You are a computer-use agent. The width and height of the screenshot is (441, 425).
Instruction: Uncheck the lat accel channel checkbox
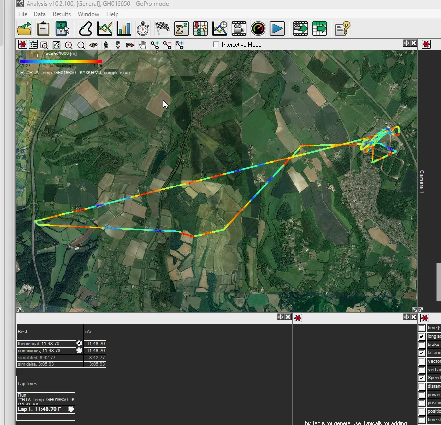coord(422,353)
